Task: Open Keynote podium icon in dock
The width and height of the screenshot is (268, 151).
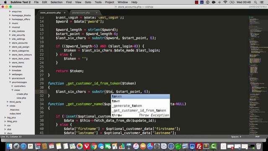Action: pos(129,146)
